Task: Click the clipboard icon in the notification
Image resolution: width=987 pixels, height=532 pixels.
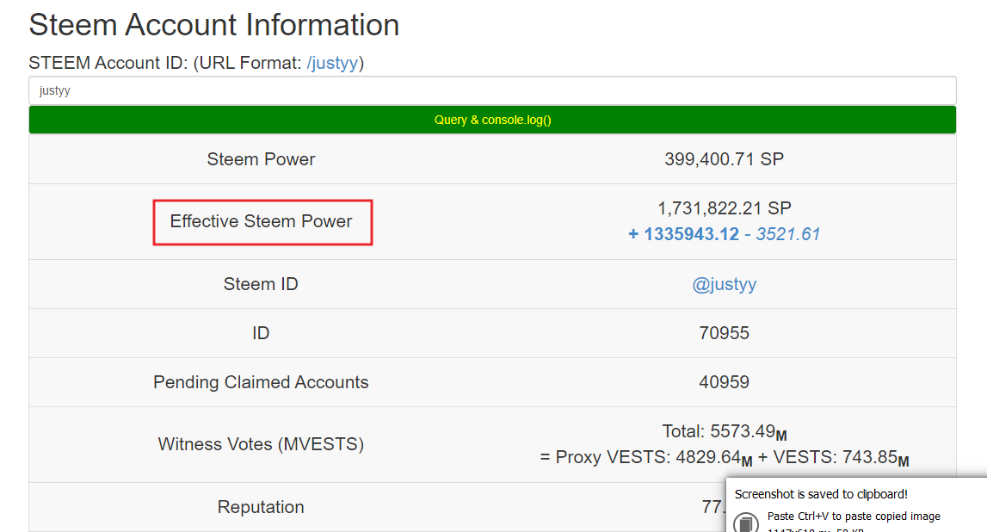Action: tap(746, 523)
